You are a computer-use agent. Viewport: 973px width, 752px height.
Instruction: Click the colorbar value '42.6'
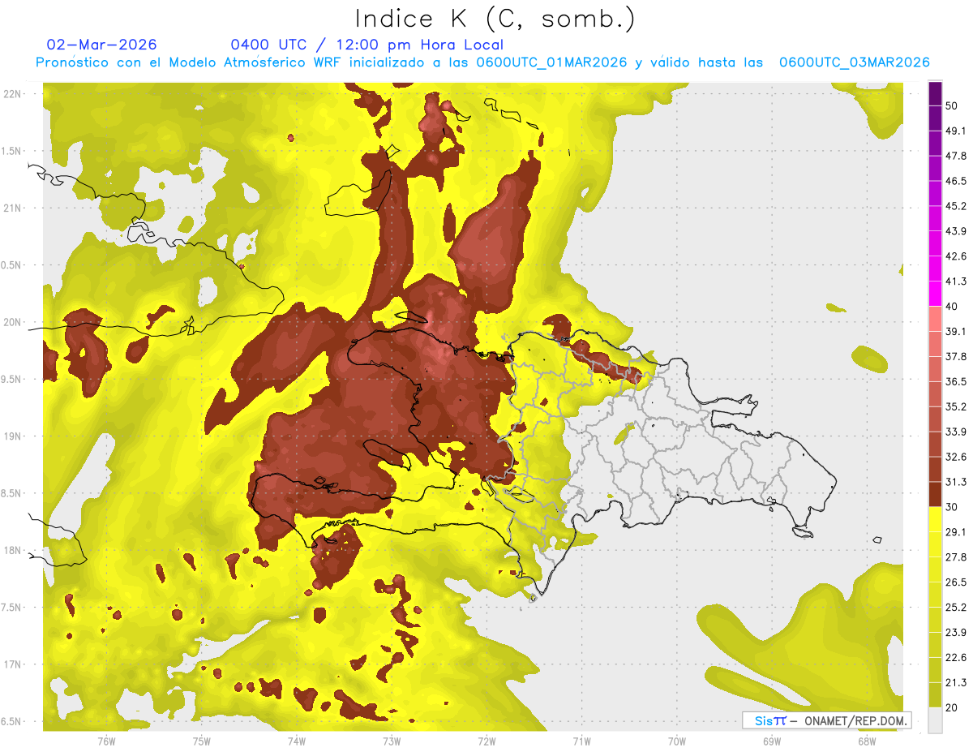click(956, 256)
